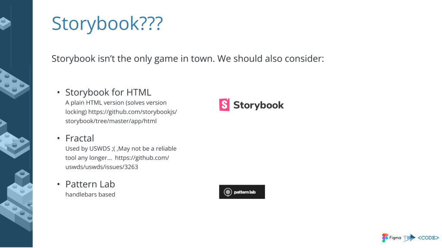442x248 pixels.
Task: Click the "We should also consider" subtitle line
Action: click(x=188, y=58)
